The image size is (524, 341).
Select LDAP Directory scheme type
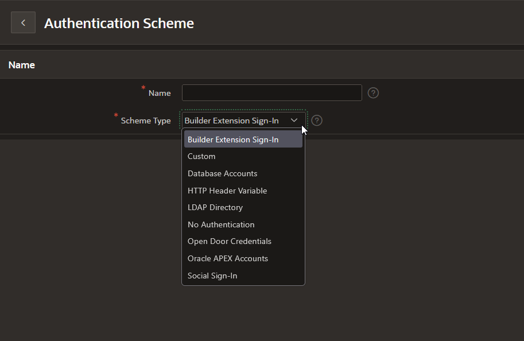click(x=243, y=208)
